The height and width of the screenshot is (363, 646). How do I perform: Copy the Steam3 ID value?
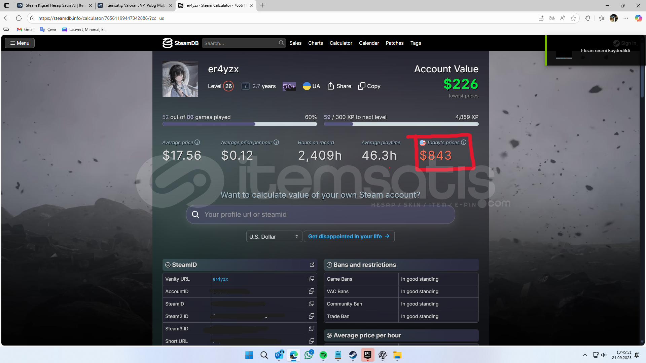click(312, 328)
